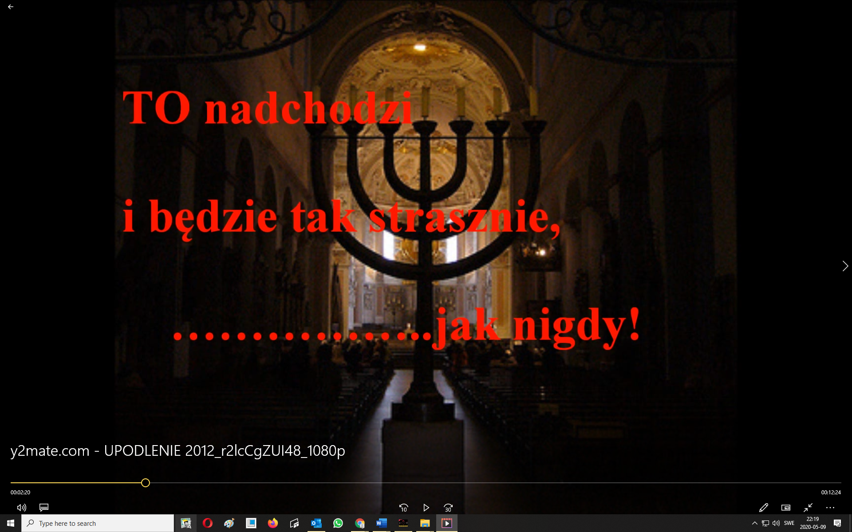Open Opera browser from the taskbar
Viewport: 852px width, 532px height.
click(x=207, y=523)
